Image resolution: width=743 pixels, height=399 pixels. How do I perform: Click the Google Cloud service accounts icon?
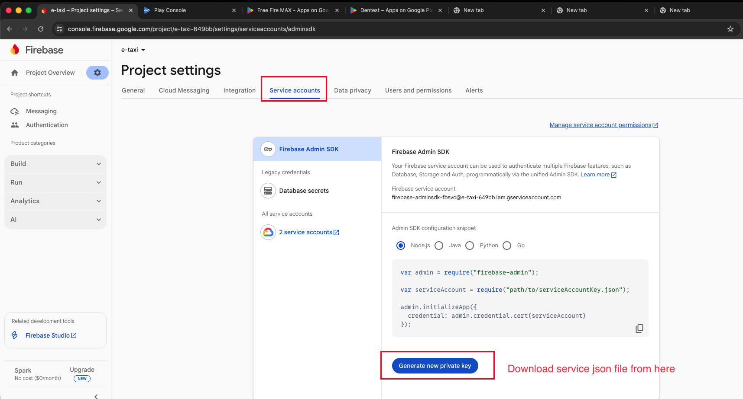268,232
